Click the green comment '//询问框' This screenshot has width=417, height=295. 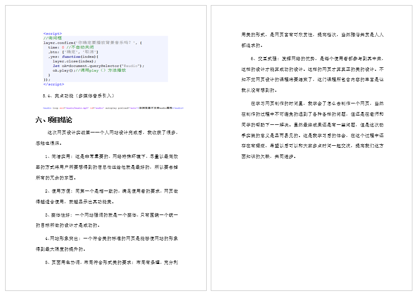[x=52, y=38]
